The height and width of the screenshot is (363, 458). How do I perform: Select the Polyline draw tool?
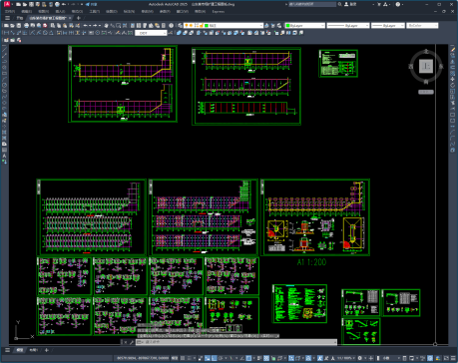coord(4,62)
